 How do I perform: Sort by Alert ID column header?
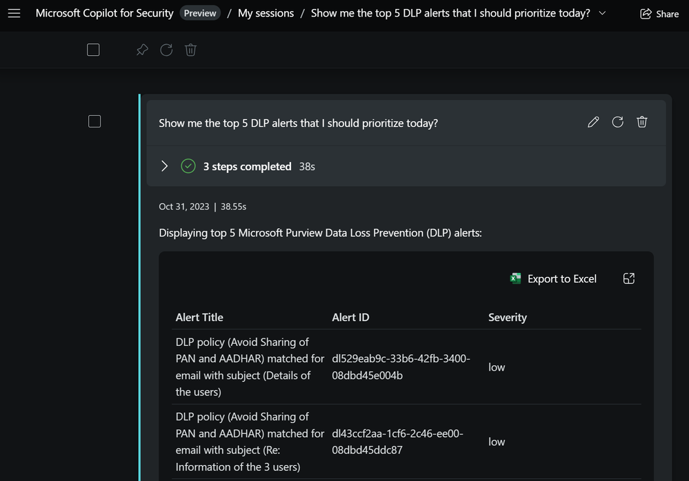350,317
